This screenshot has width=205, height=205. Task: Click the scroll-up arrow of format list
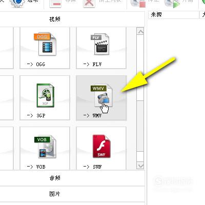click(140, 31)
